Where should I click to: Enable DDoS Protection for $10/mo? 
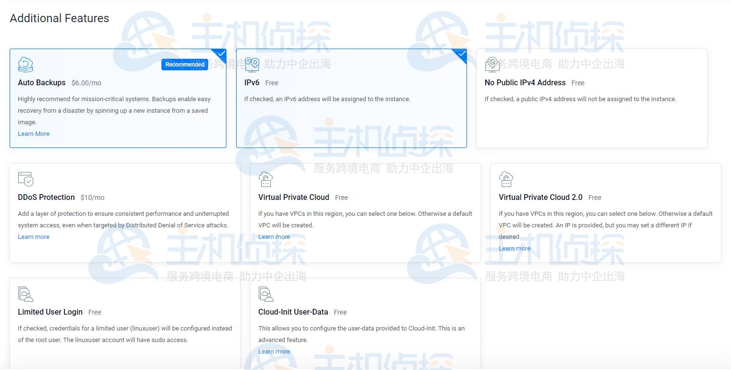point(124,212)
